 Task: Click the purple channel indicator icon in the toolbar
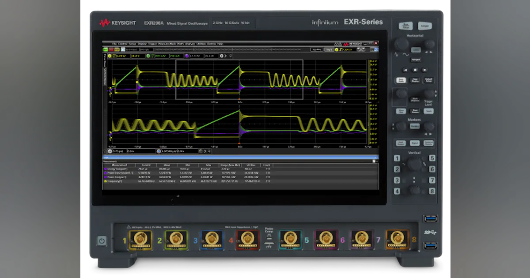186,56
